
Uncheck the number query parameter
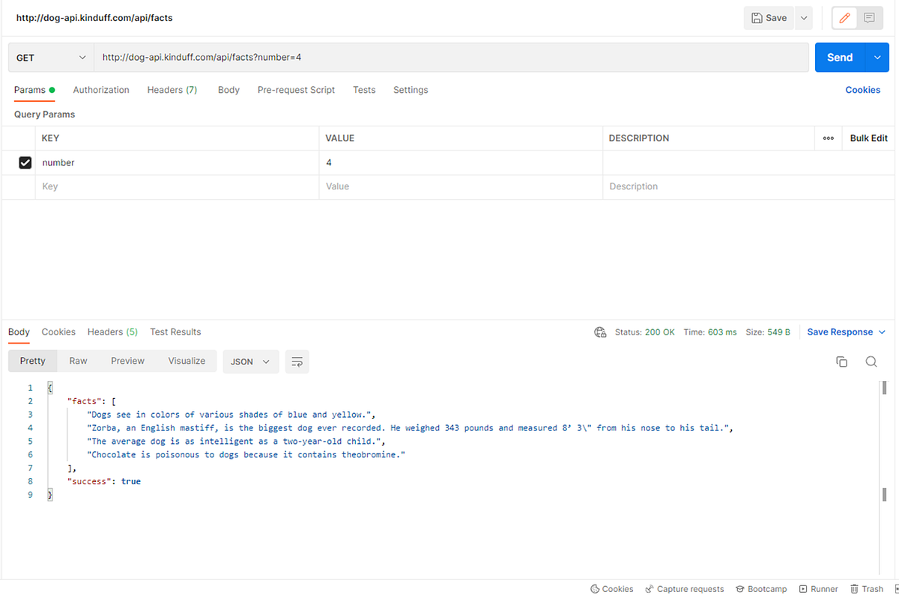25,162
